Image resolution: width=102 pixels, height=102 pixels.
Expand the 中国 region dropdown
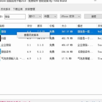pyautogui.click(x=50, y=16)
